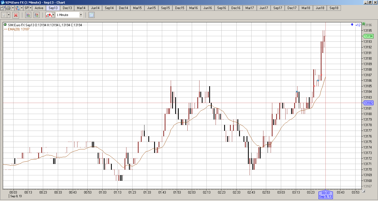The width and height of the screenshot is (378, 201).
Task: Switch to Sep18 contract tab
Action: [x=334, y=8]
